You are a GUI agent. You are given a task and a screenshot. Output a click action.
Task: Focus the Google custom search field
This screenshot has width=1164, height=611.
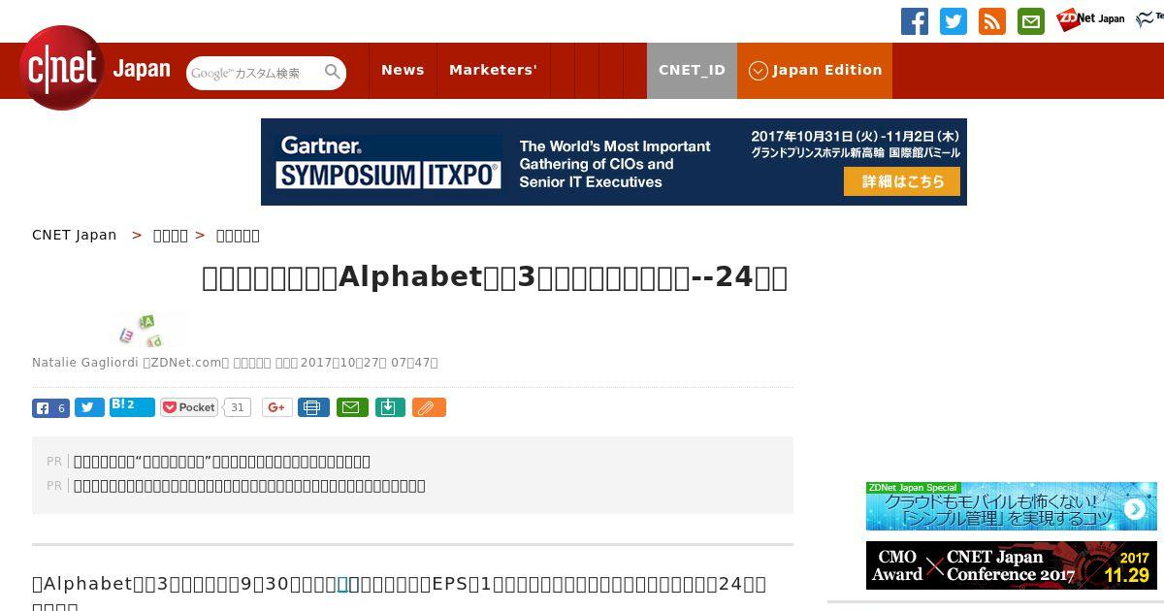255,73
